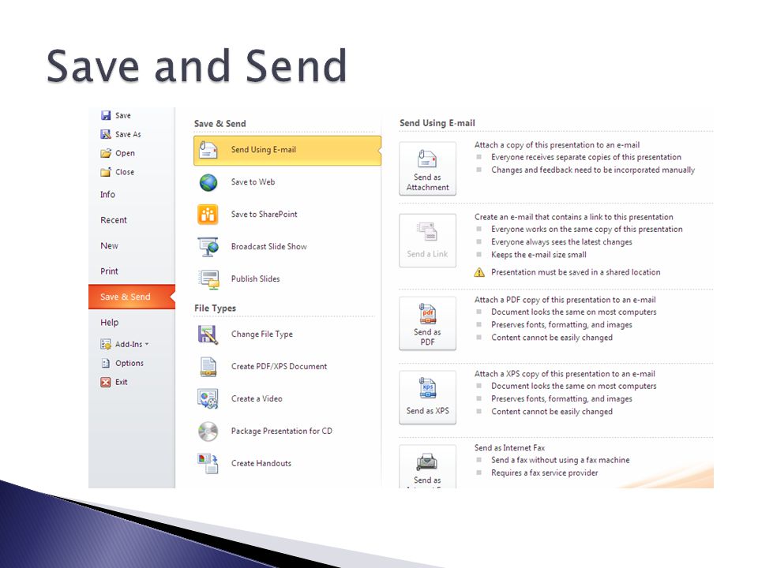Click the 'Save & Send' middle column heading
The width and height of the screenshot is (758, 568).
coord(220,124)
